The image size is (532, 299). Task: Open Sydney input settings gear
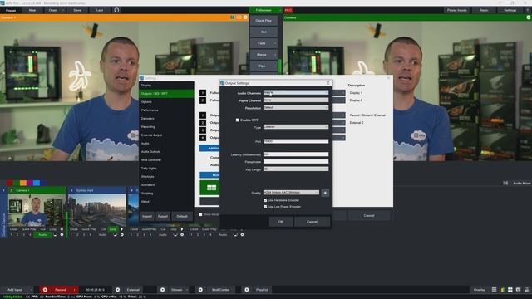coord(122,234)
